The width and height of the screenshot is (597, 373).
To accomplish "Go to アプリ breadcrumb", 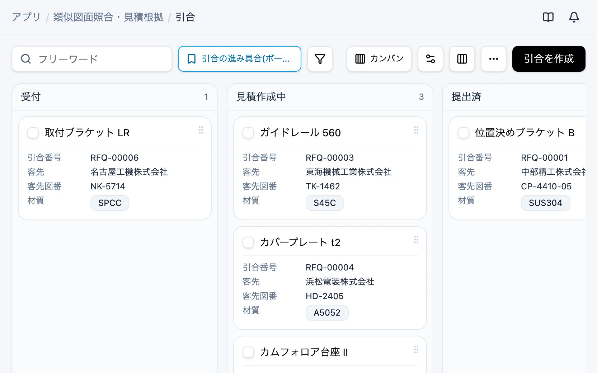I will click(x=26, y=17).
